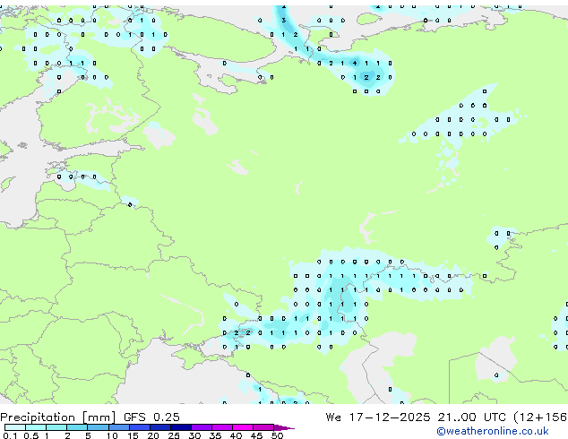Click the 45–50 mm legend swatch
Viewport: 568px width, 439px height.
(263, 427)
